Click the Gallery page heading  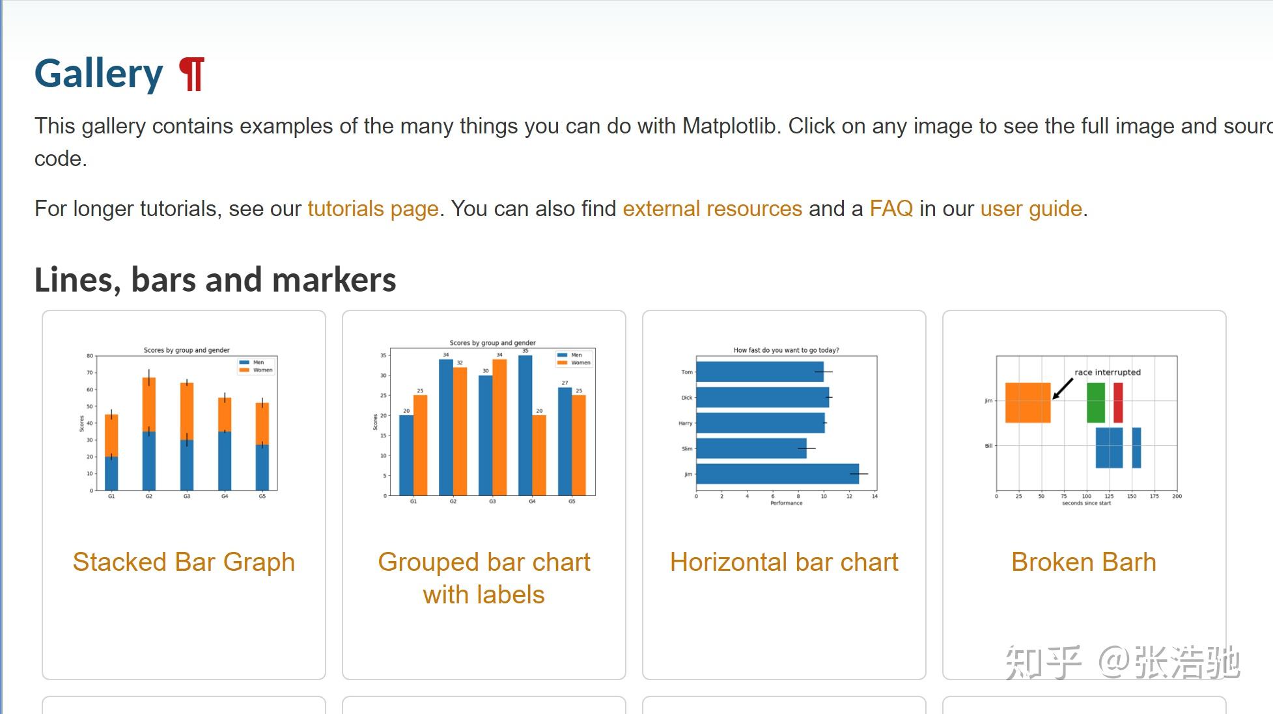tap(99, 73)
